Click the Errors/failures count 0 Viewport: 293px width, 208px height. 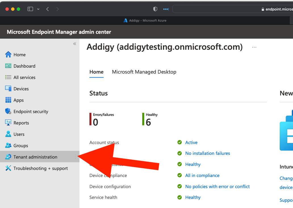pos(95,122)
